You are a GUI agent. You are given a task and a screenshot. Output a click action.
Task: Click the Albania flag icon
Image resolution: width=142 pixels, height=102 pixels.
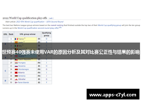point(16,73)
